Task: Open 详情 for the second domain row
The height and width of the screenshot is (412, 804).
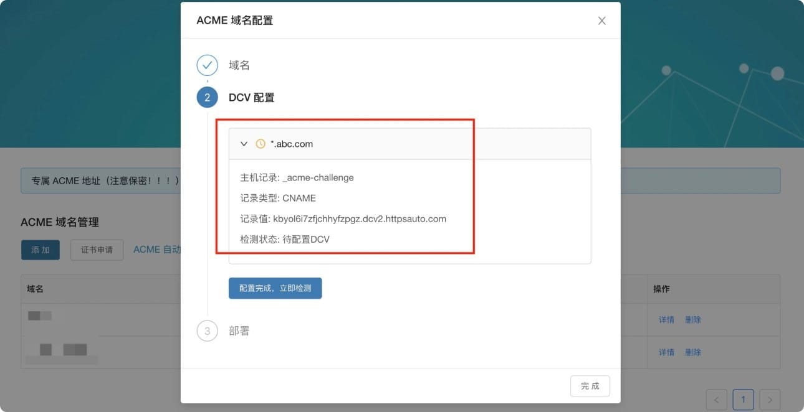Action: (x=666, y=352)
